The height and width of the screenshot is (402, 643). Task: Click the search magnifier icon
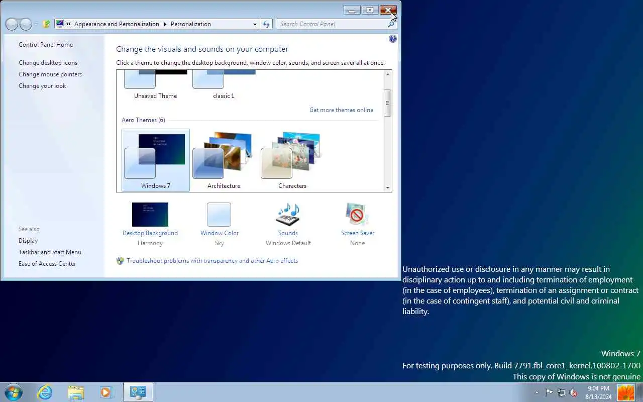point(391,24)
